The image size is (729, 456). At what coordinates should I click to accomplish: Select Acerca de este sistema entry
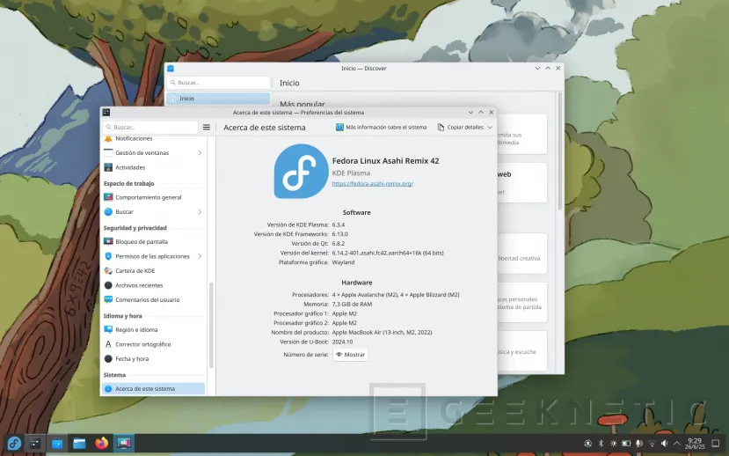(x=153, y=388)
